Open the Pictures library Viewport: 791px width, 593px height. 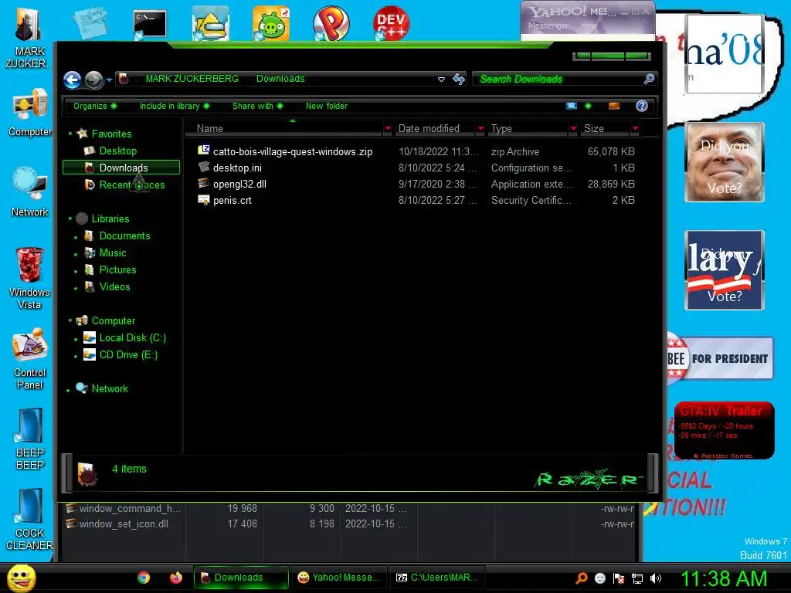click(x=117, y=269)
